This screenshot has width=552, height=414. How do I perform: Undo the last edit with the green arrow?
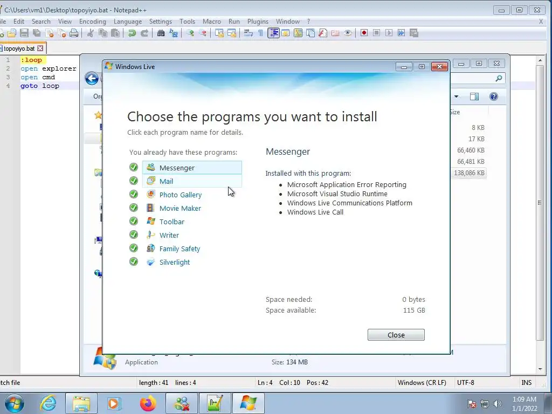132,33
